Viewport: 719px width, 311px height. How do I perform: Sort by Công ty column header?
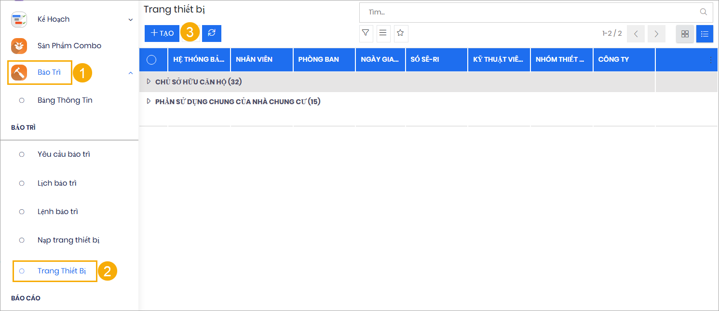tap(624, 60)
